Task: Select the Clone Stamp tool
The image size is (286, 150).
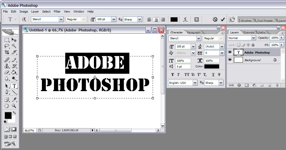Action: click(x=7, y=66)
